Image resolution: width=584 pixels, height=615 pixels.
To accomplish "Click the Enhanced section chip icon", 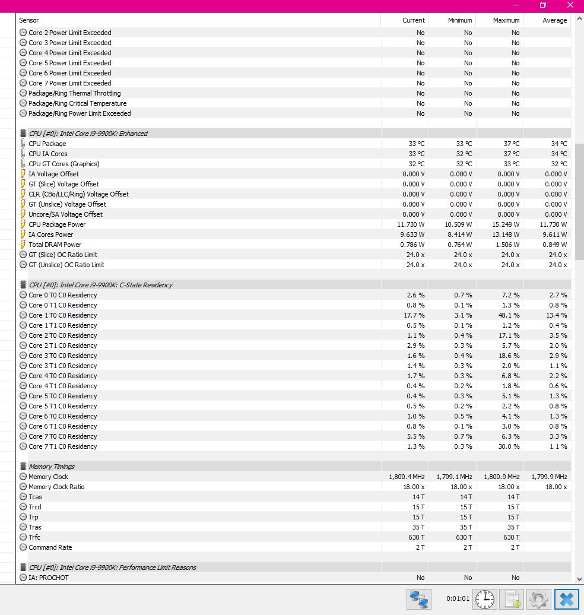I will pos(23,134).
